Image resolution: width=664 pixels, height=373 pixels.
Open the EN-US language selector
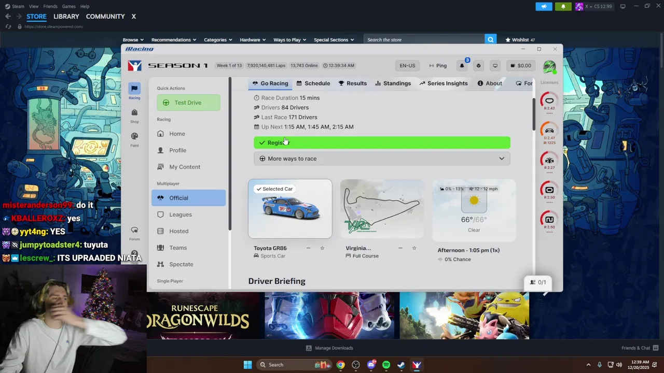click(x=407, y=66)
